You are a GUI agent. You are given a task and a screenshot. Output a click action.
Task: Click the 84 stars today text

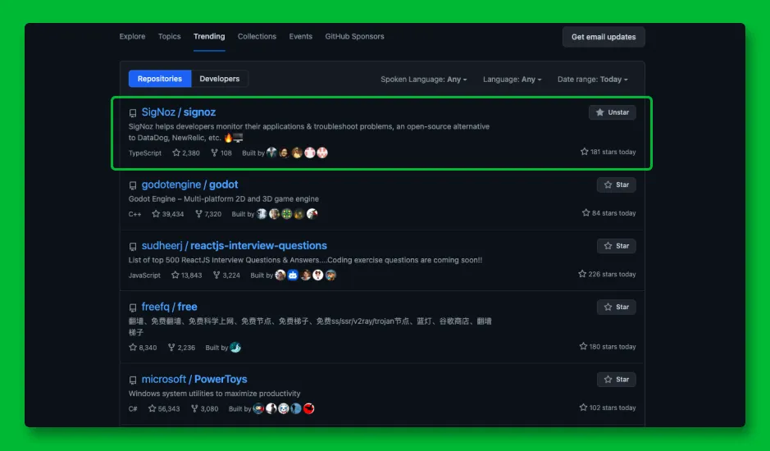pos(609,212)
